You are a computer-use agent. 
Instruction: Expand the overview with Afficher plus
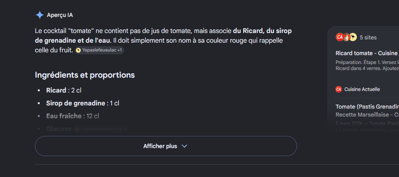click(x=166, y=146)
